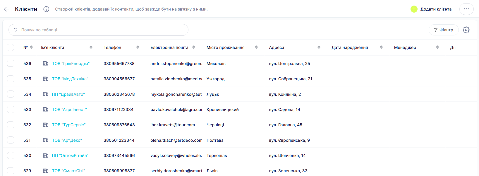Open the Фільтр button
Viewport: 479px width, 176px height.
point(443,30)
